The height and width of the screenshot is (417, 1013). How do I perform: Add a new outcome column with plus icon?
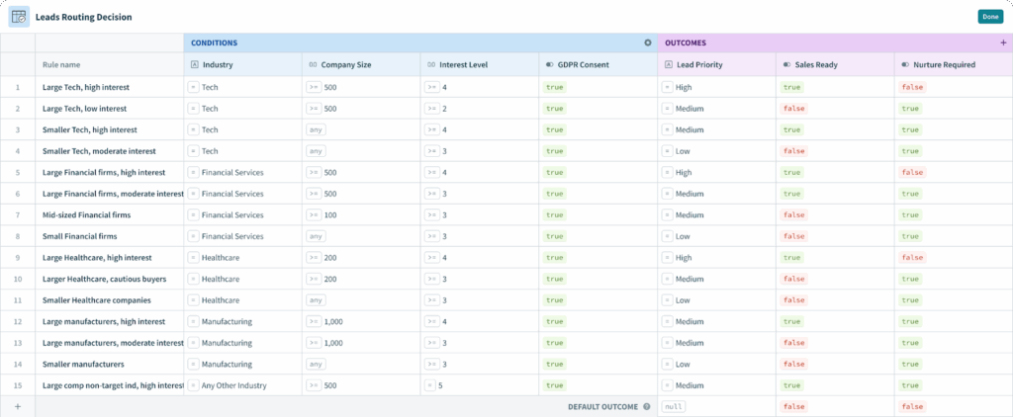pyautogui.click(x=1003, y=43)
